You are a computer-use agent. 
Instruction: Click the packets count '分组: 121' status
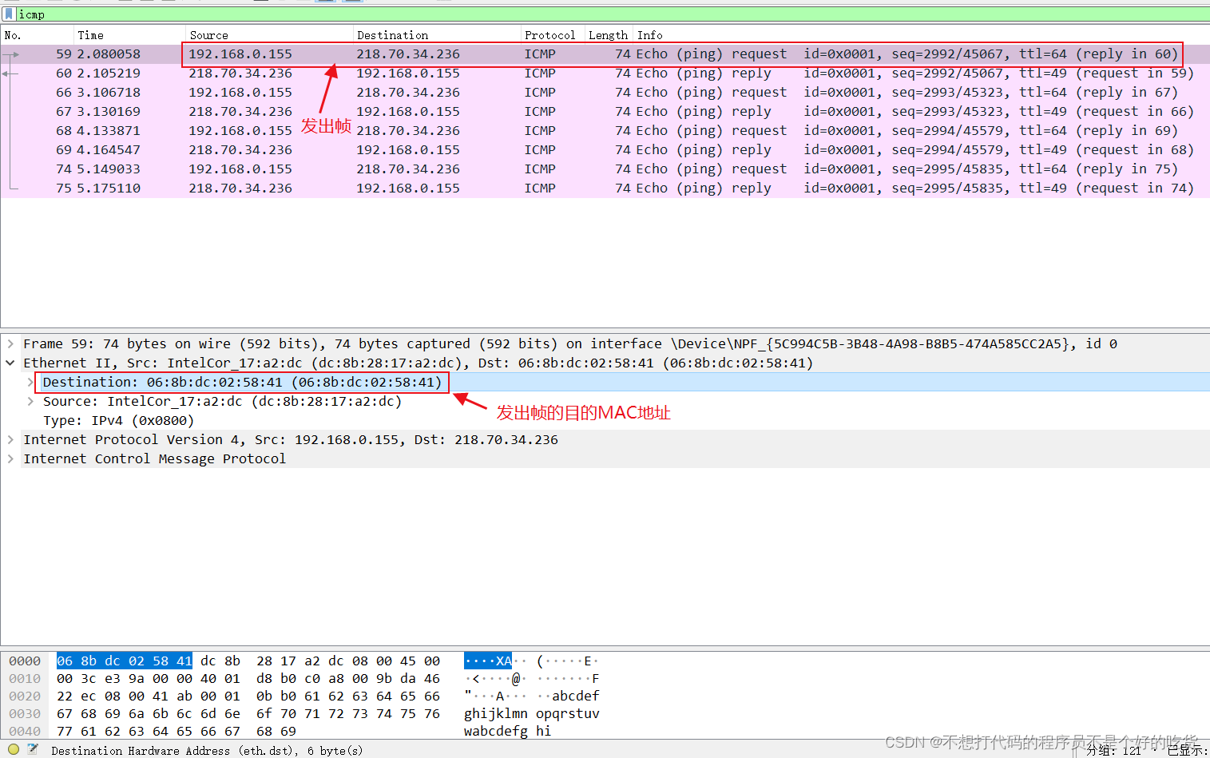click(1114, 750)
